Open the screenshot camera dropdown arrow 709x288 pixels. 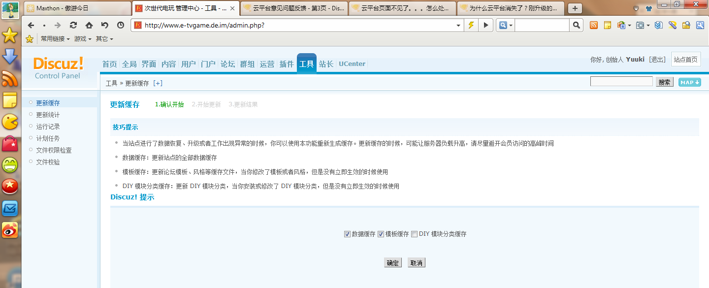(x=648, y=25)
